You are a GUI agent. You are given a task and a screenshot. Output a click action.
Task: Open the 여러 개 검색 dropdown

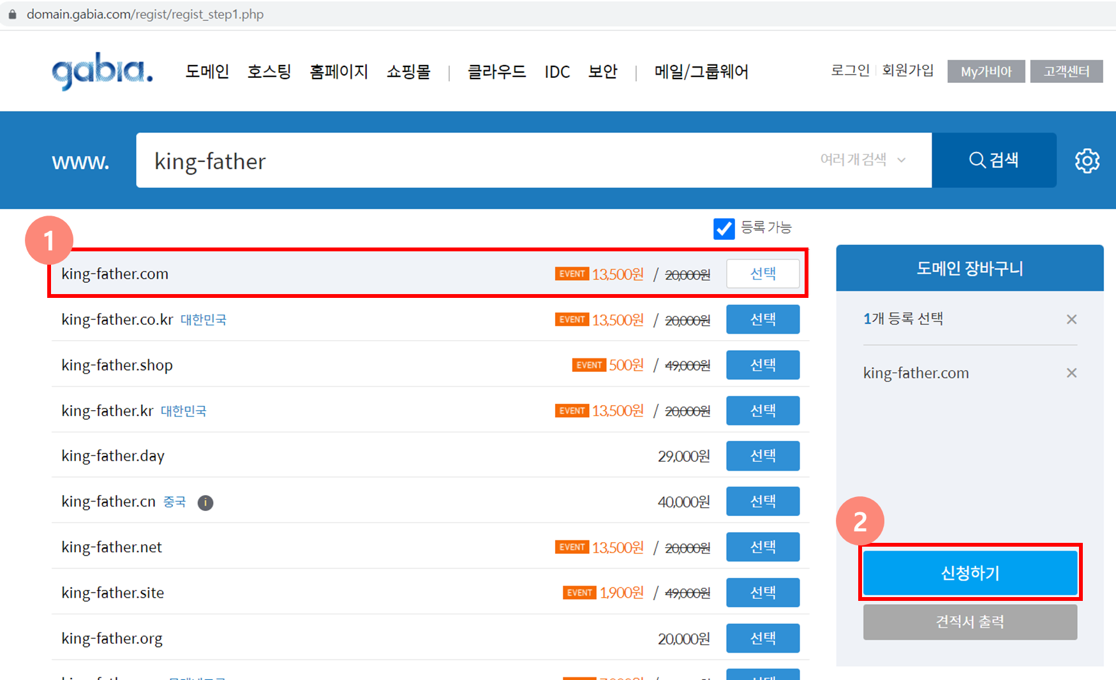(861, 160)
